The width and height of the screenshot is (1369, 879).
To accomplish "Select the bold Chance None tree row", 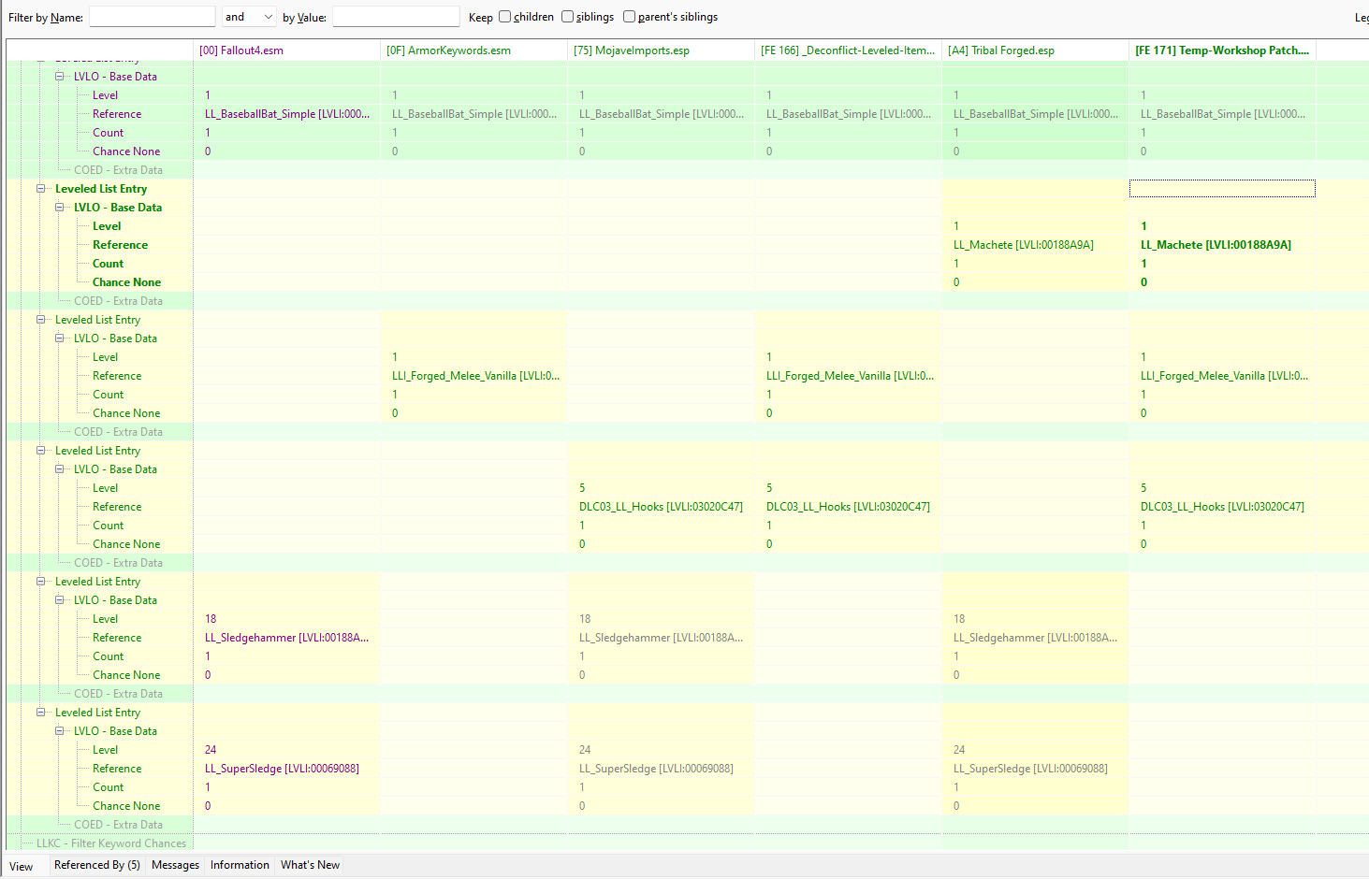I will (126, 282).
